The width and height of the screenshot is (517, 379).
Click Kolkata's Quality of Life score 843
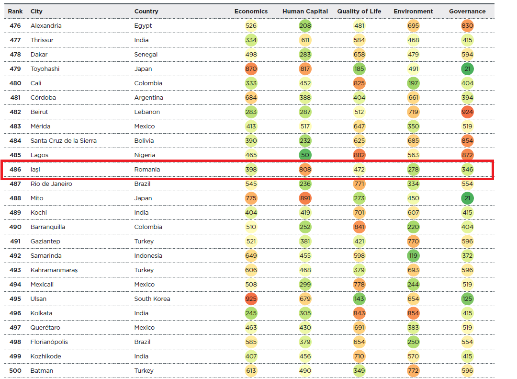click(359, 313)
